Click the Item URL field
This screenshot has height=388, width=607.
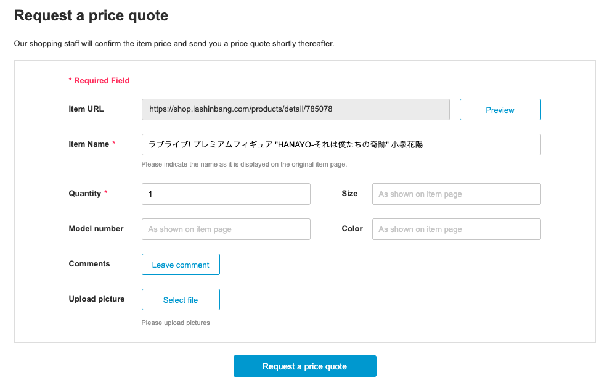pos(295,109)
